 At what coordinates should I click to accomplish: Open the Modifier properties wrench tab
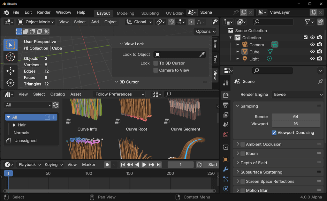[226, 168]
